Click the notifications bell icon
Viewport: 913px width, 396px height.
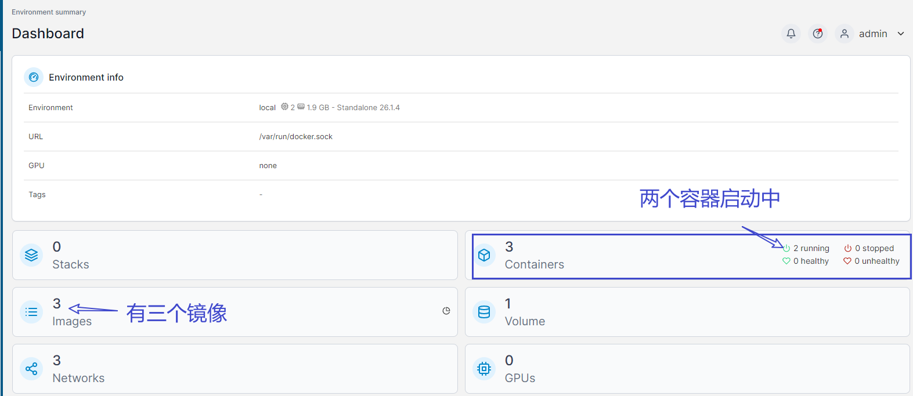tap(791, 34)
